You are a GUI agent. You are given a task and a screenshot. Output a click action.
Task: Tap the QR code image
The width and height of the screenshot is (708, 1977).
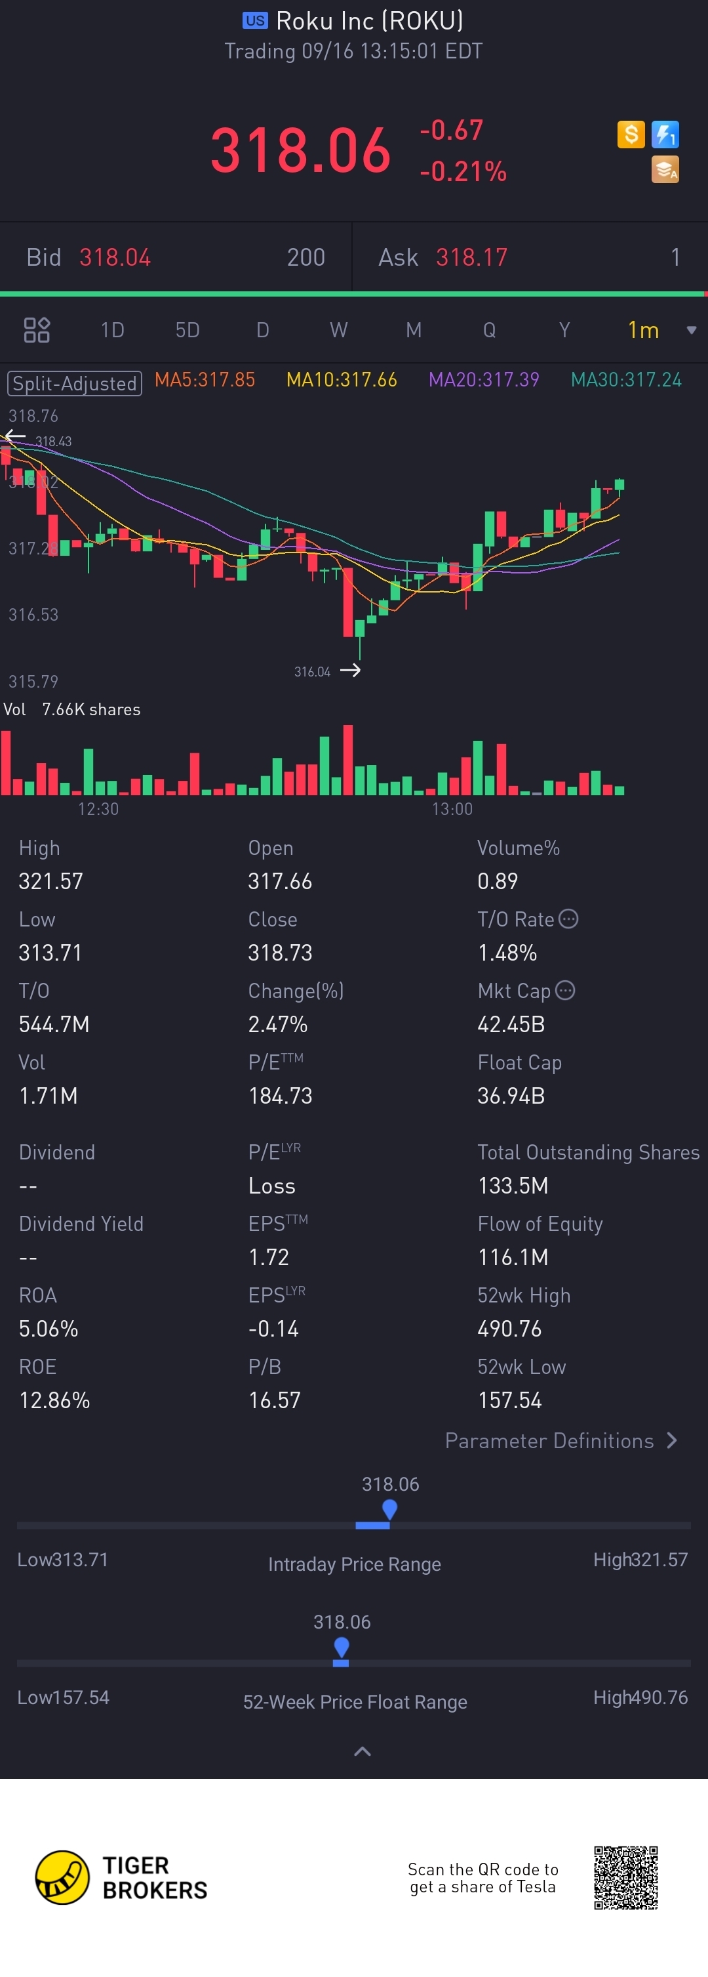click(626, 1877)
